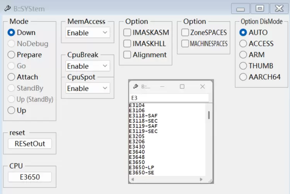Pick E3118-SAF in the CPU list
290x194 pixels.
[x=143, y=116]
